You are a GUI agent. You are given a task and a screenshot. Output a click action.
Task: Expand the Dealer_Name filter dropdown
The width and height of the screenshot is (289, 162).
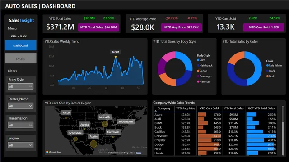[20, 106]
